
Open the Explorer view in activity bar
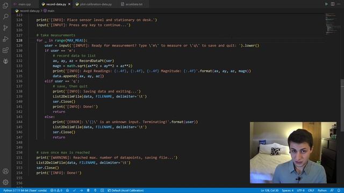pos(5,5)
